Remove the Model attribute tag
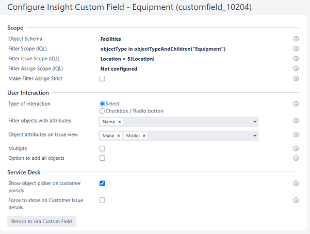The height and width of the screenshot is (234, 310). point(144,136)
